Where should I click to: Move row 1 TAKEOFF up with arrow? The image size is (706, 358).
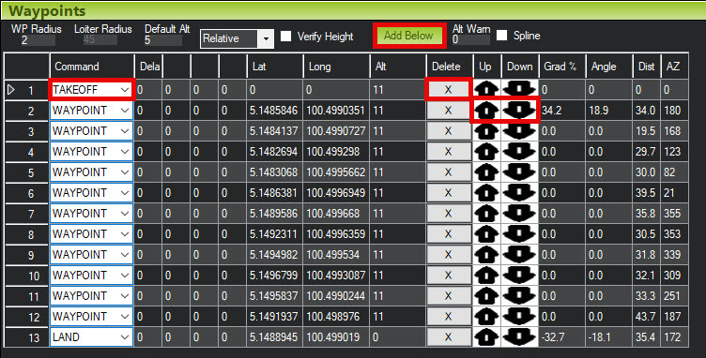coord(486,89)
